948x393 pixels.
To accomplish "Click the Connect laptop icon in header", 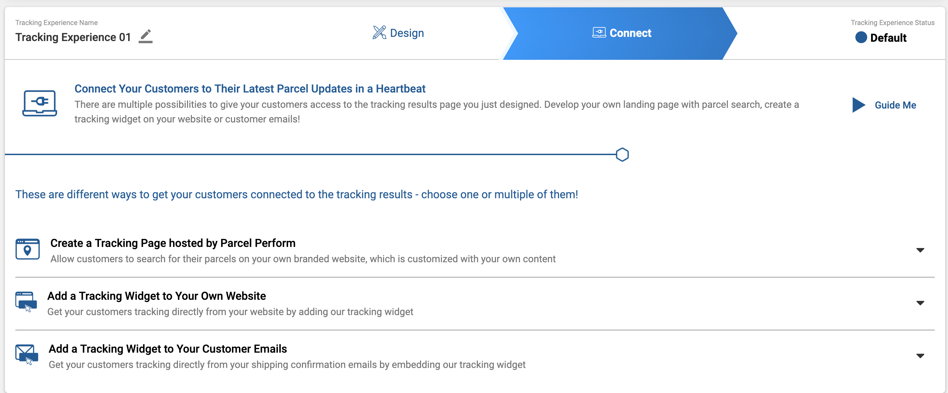I will [x=599, y=33].
